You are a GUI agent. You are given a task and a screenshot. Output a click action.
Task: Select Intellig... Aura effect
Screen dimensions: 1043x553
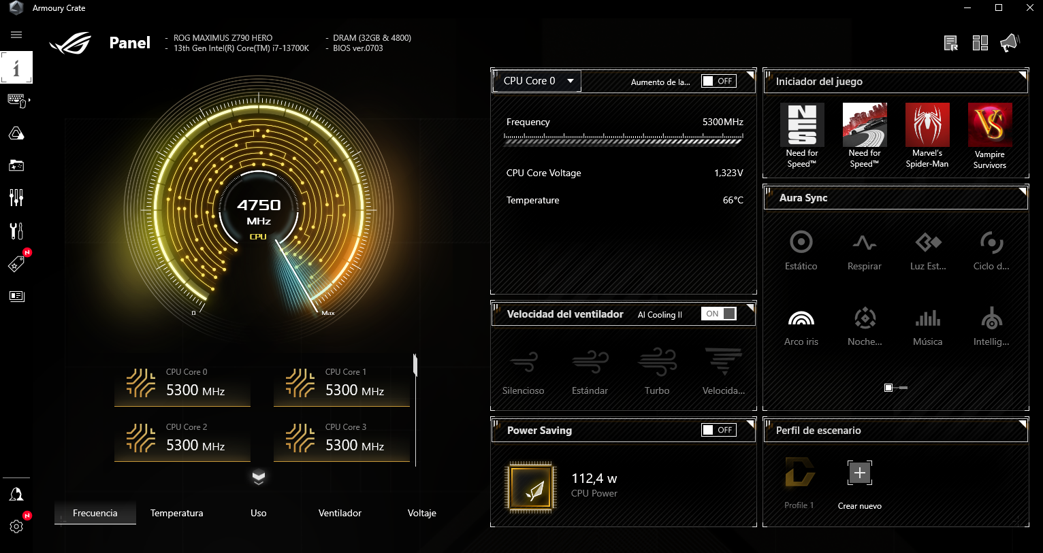tap(991, 326)
